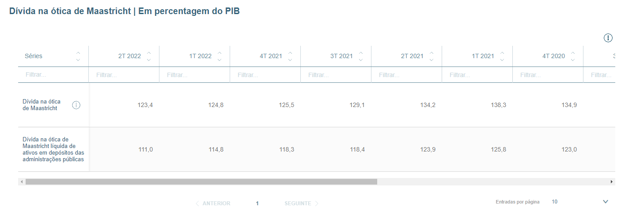Image resolution: width=621 pixels, height=222 pixels.
Task: Focus the 2T 2022 filter field
Action: [x=124, y=75]
